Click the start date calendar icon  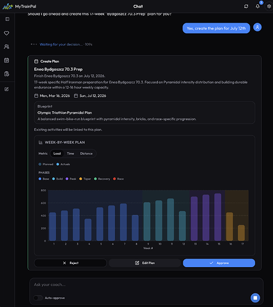[x=36, y=96]
